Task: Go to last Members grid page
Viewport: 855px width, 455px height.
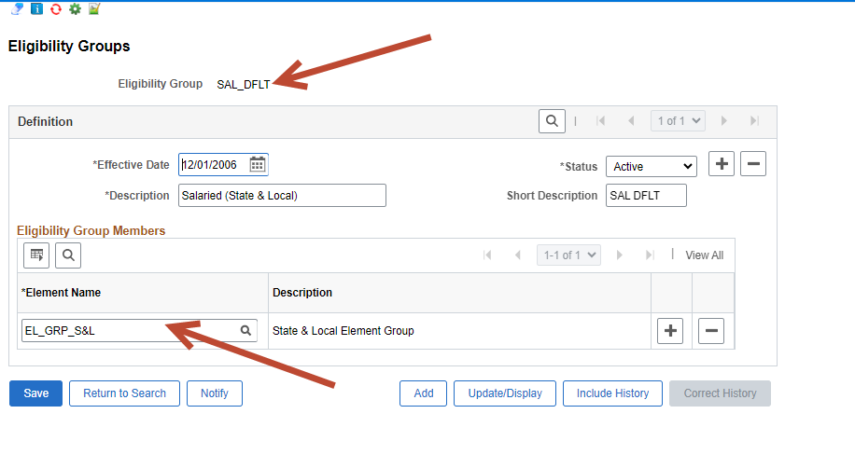Action: (650, 255)
